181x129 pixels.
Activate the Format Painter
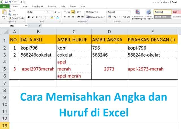click(17, 18)
